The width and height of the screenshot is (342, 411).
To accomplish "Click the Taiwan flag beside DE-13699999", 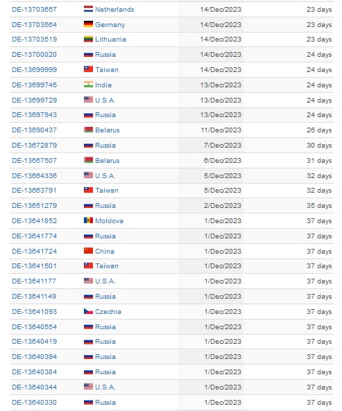I will coord(88,69).
